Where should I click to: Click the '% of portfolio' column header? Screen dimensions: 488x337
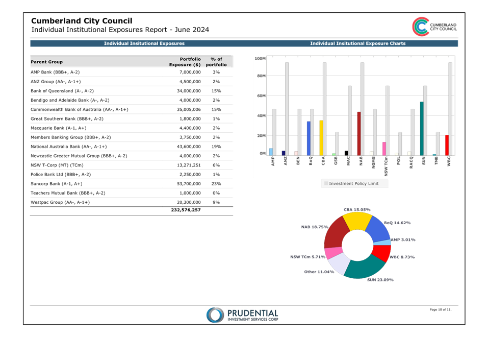coord(216,62)
